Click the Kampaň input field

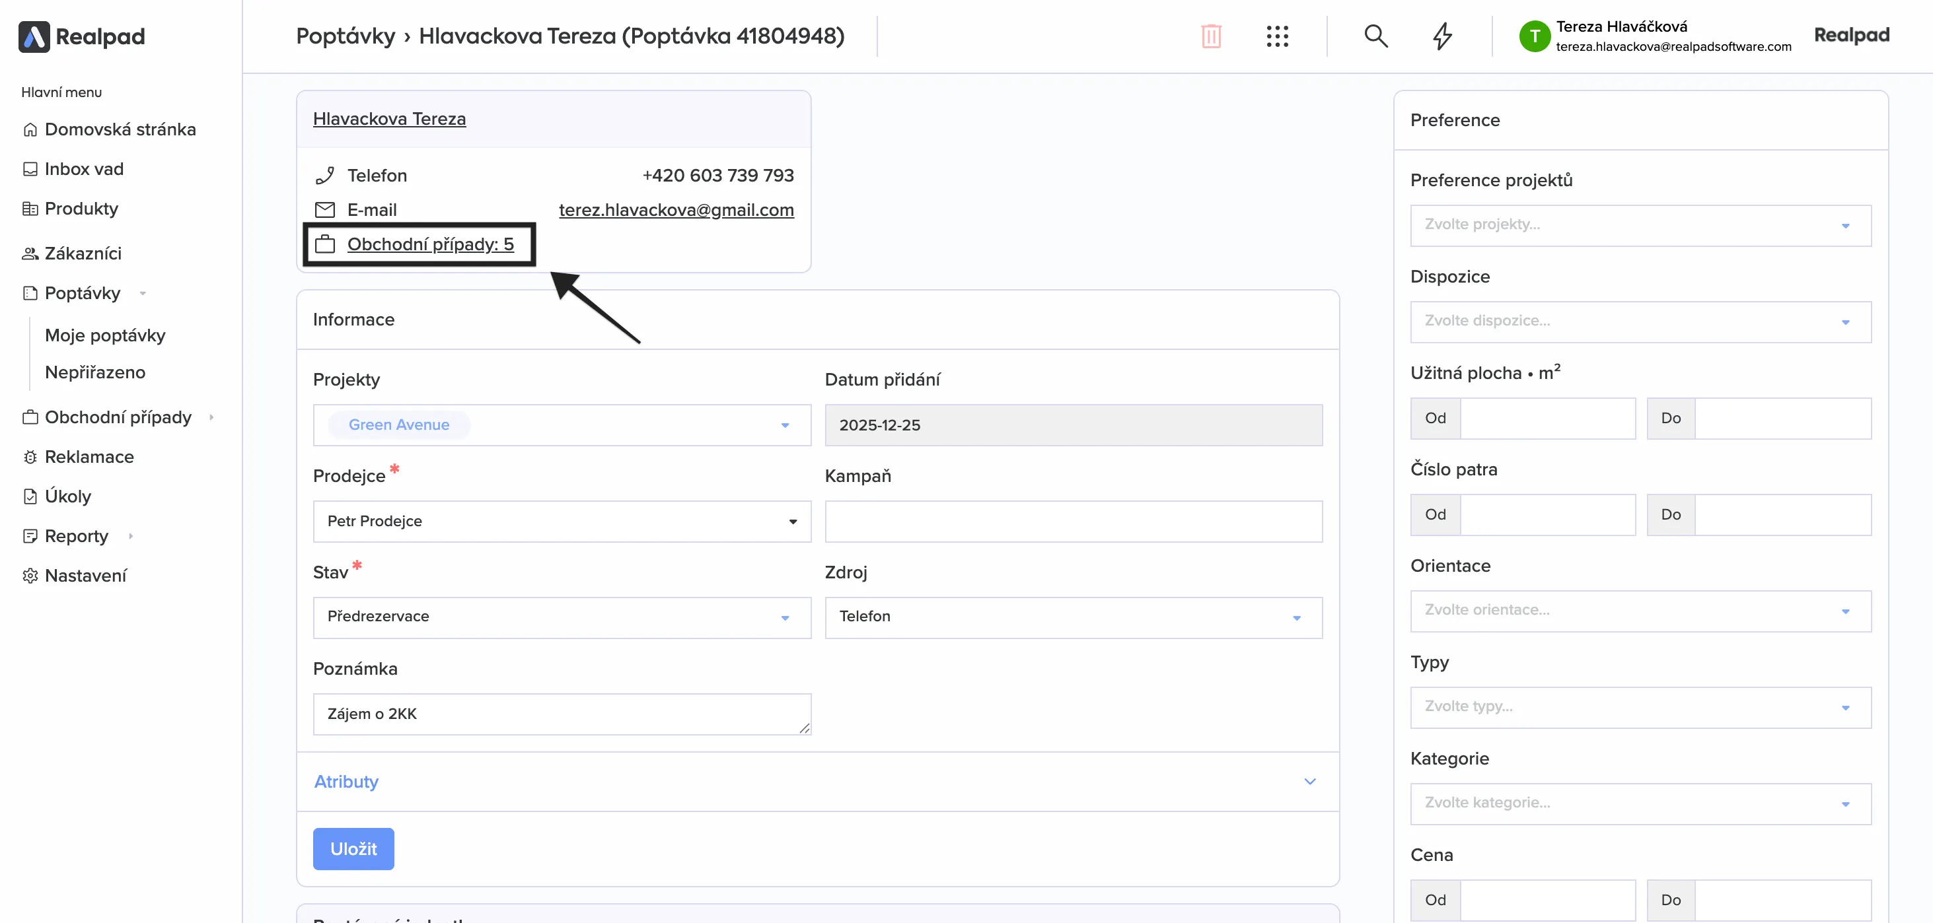(1073, 521)
